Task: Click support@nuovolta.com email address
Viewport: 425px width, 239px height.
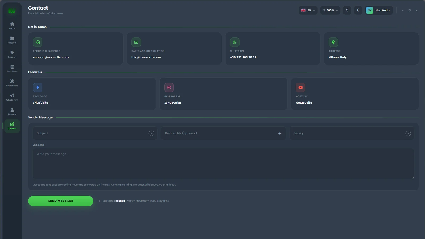Action: click(51, 57)
